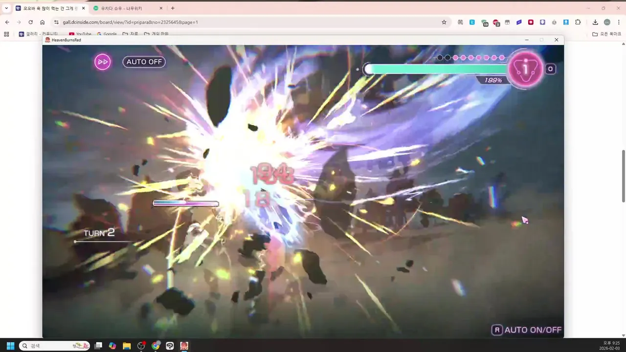The image size is (626, 352).
Task: Open the Chrome home page
Action: point(43,22)
